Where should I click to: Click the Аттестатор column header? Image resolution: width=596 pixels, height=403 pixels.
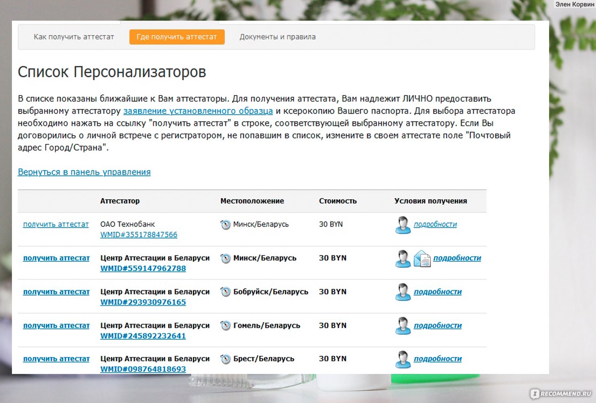click(120, 201)
